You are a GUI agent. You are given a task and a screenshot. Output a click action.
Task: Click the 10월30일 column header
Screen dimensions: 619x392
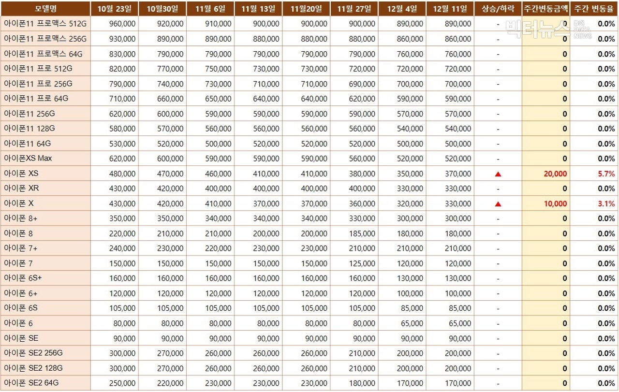(162, 9)
